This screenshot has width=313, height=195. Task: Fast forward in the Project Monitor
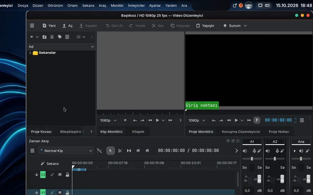(x=249, y=120)
